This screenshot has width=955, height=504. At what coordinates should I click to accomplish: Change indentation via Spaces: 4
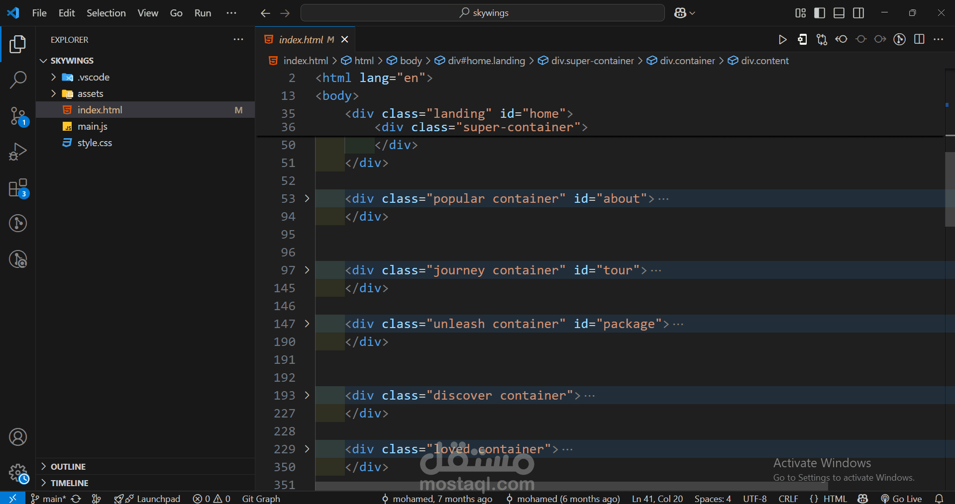(713, 499)
